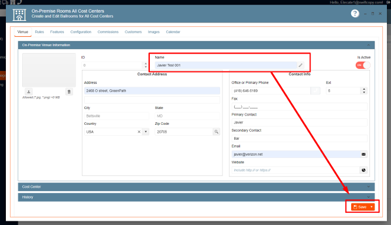Click the Save button

pos(360,207)
